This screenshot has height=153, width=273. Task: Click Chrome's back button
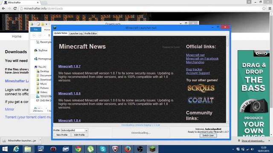3,8
